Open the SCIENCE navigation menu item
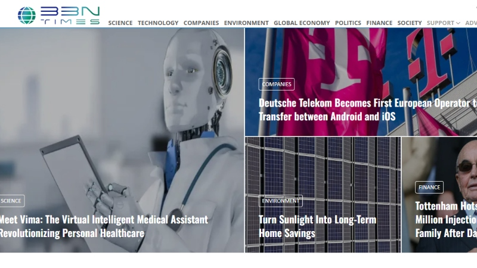477x268 pixels. tap(120, 23)
